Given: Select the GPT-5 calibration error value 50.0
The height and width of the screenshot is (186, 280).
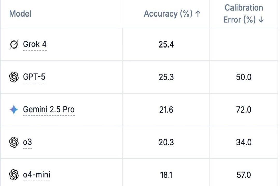Looking at the screenshot, I should (x=244, y=77).
